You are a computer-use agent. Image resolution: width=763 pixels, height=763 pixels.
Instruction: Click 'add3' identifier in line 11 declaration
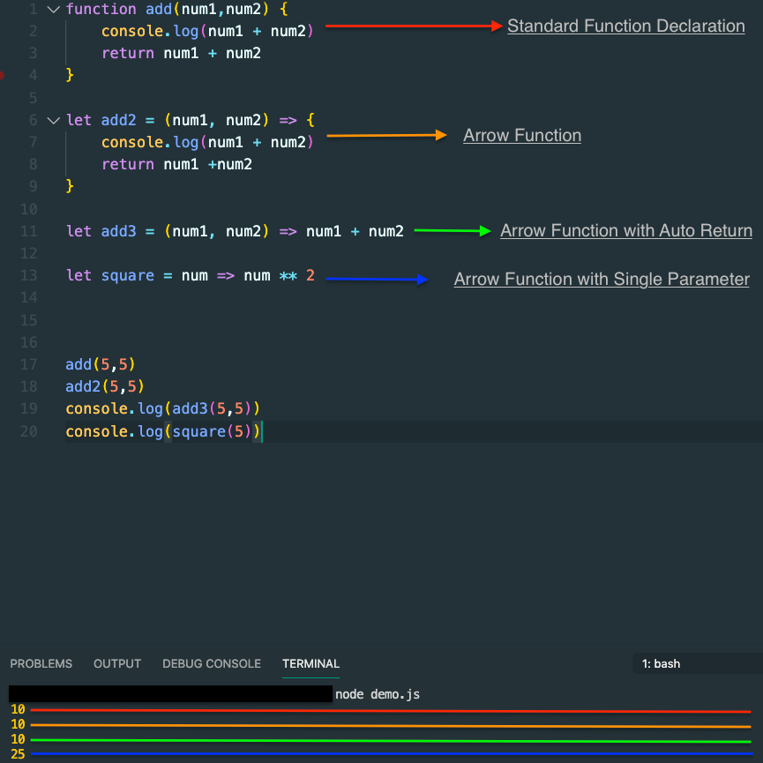click(x=118, y=231)
